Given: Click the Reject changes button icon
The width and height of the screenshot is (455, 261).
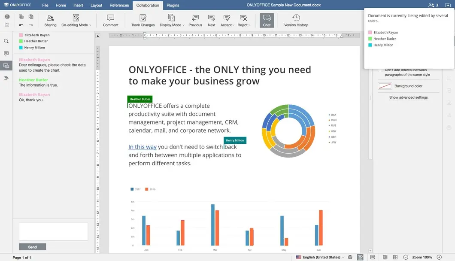Looking at the screenshot, I should (x=243, y=18).
